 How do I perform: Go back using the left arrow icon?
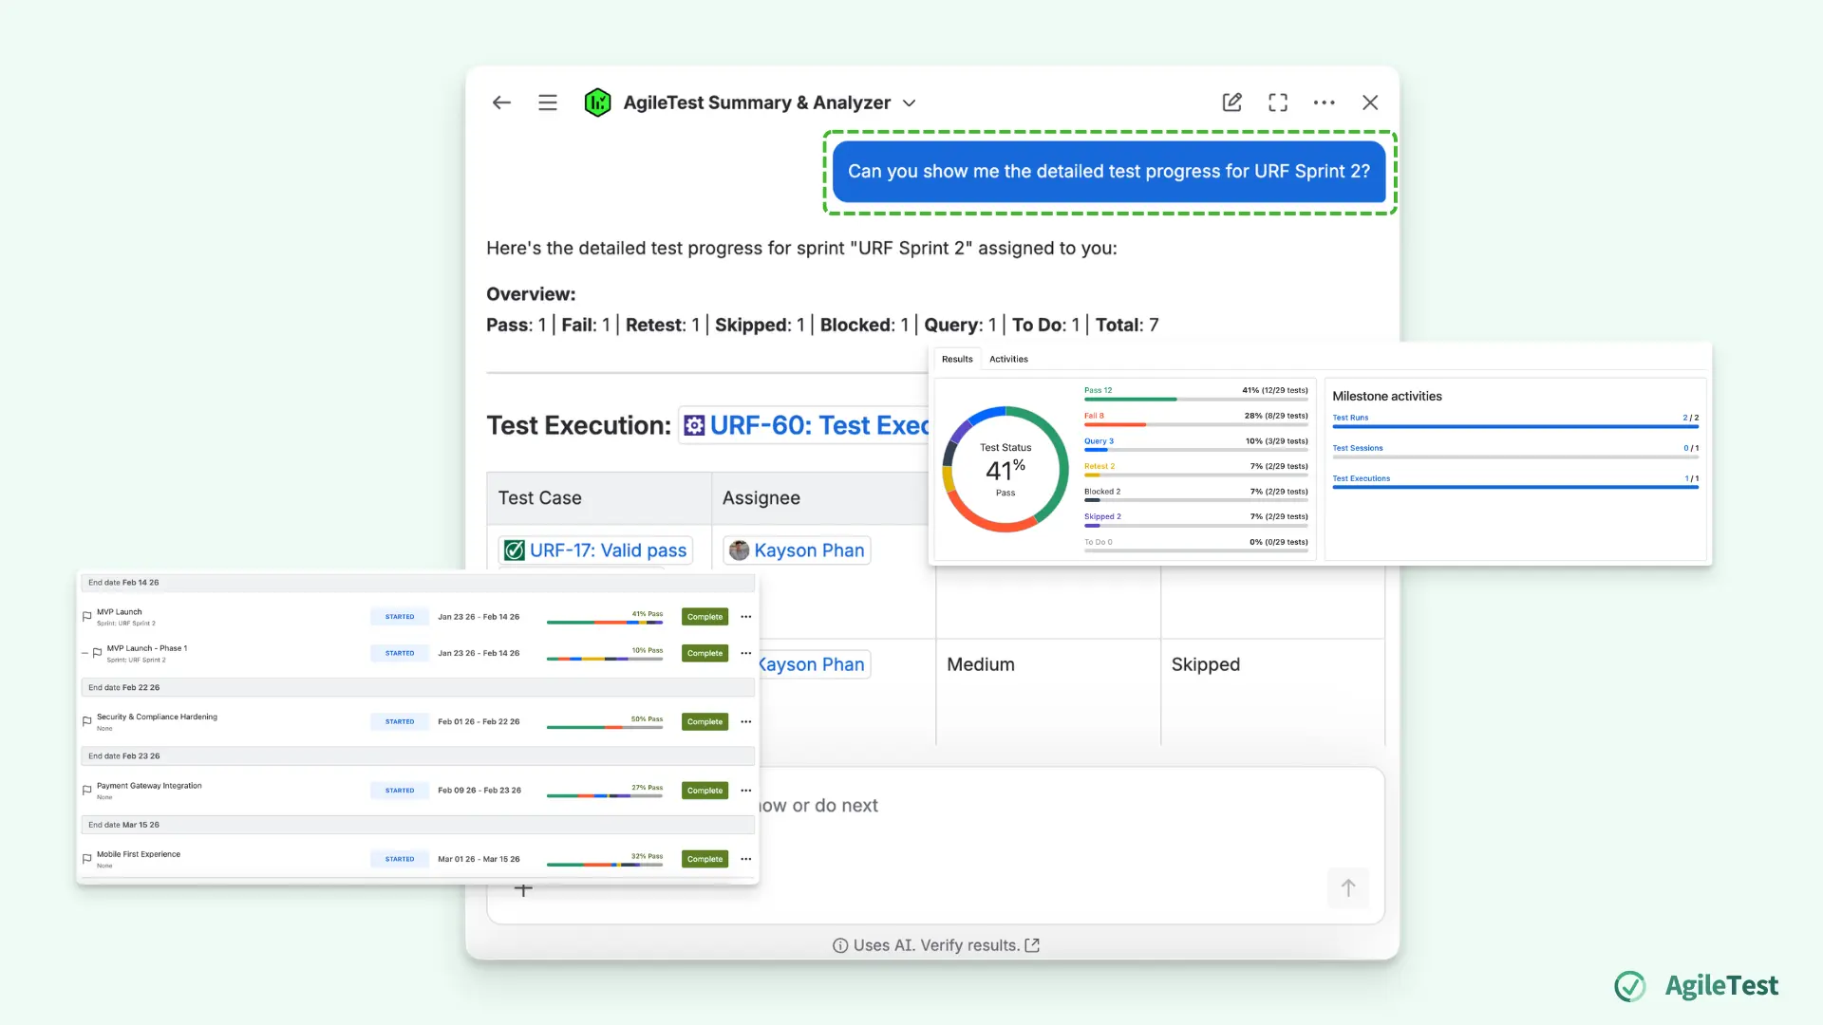(x=501, y=102)
